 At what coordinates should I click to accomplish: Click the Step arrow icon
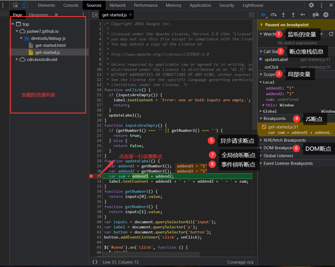point(303,14)
